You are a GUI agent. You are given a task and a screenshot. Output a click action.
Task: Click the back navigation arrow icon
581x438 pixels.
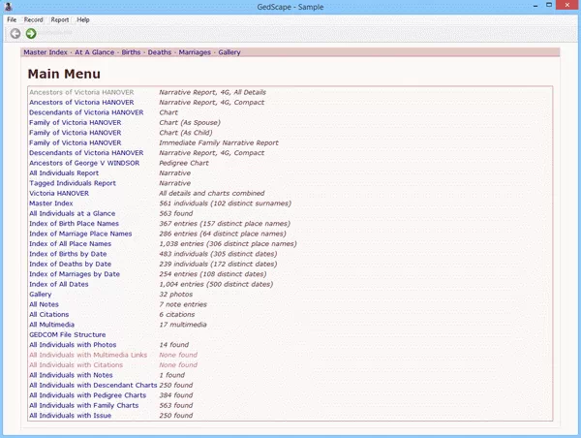[x=15, y=33]
